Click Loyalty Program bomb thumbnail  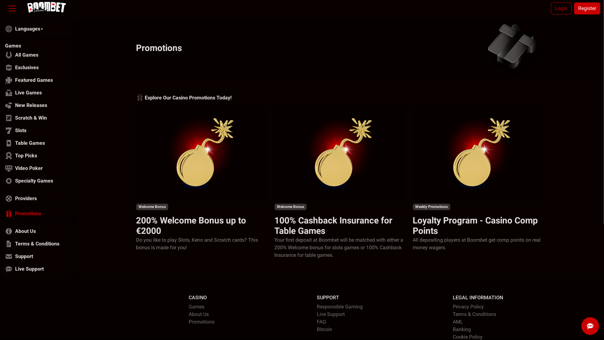pos(478,153)
